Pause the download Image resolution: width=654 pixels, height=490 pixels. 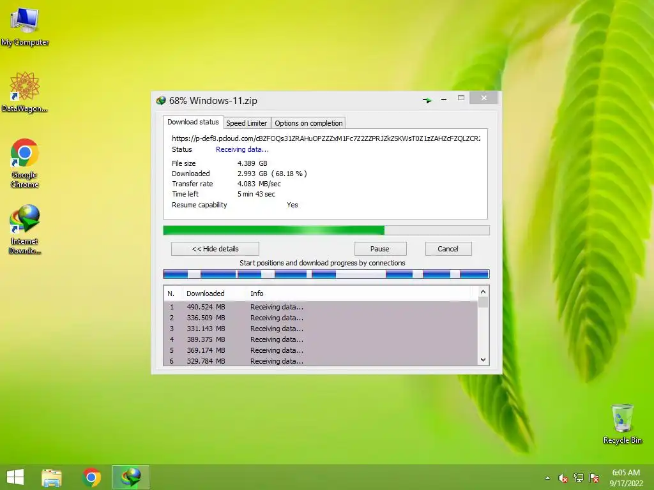pyautogui.click(x=380, y=249)
